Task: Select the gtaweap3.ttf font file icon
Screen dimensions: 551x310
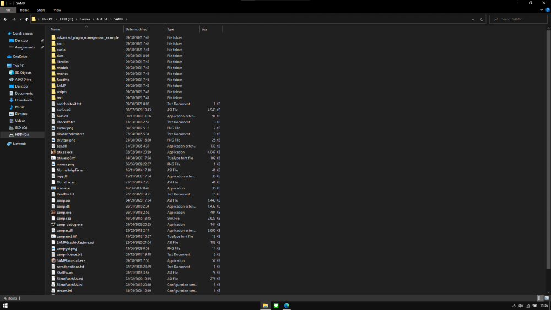Action: point(53,158)
